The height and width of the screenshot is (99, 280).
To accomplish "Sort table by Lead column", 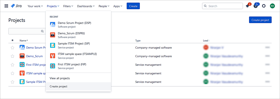I will pos(206,41).
